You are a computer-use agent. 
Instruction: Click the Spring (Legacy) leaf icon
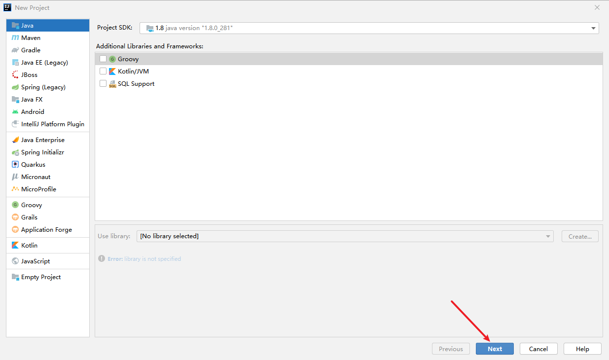click(x=15, y=87)
